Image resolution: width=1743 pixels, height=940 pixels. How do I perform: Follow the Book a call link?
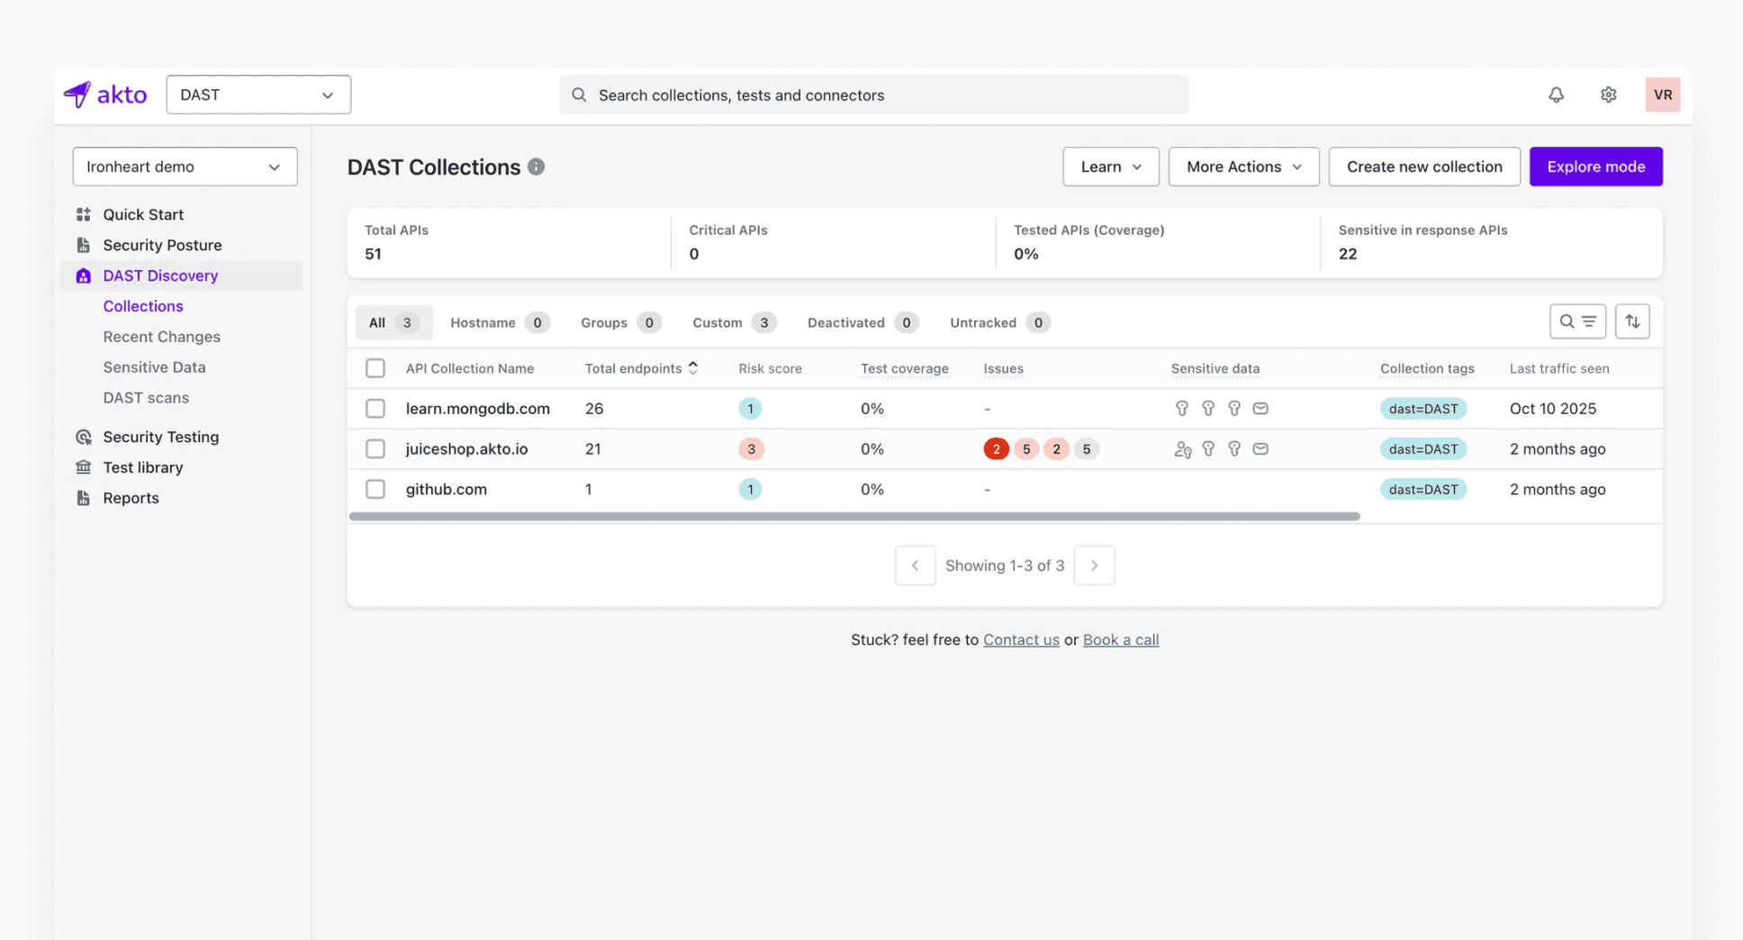[1121, 639]
